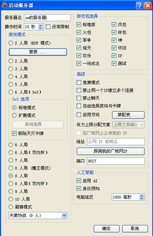
Task: Toggle 禁止聊天 option
Action: coord(79,98)
